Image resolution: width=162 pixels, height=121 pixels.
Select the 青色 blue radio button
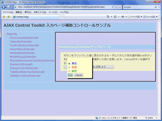tap(69, 64)
